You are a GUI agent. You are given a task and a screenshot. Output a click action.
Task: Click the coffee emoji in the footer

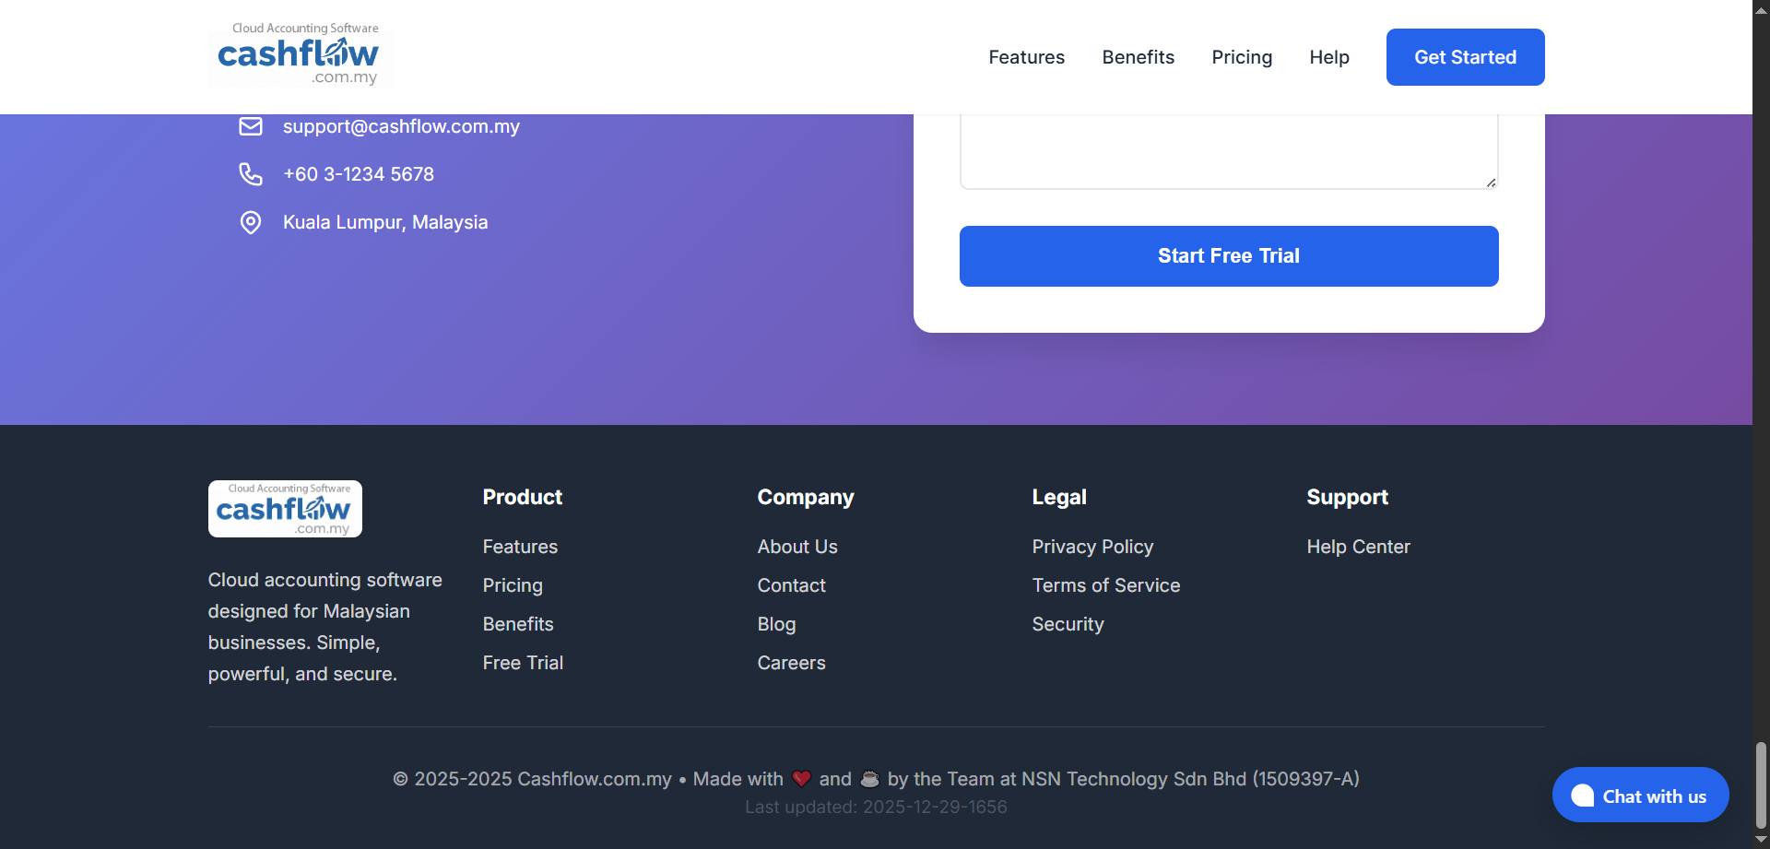(870, 779)
